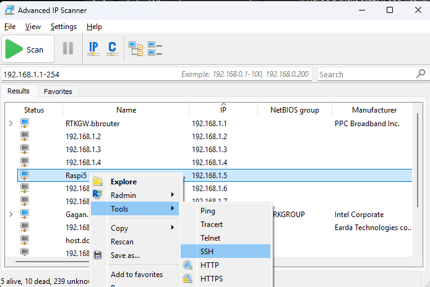Open the View menu

click(33, 27)
